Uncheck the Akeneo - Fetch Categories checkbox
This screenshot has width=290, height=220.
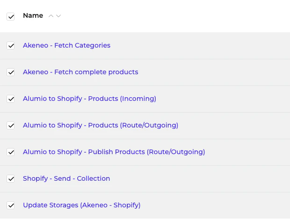(x=11, y=46)
